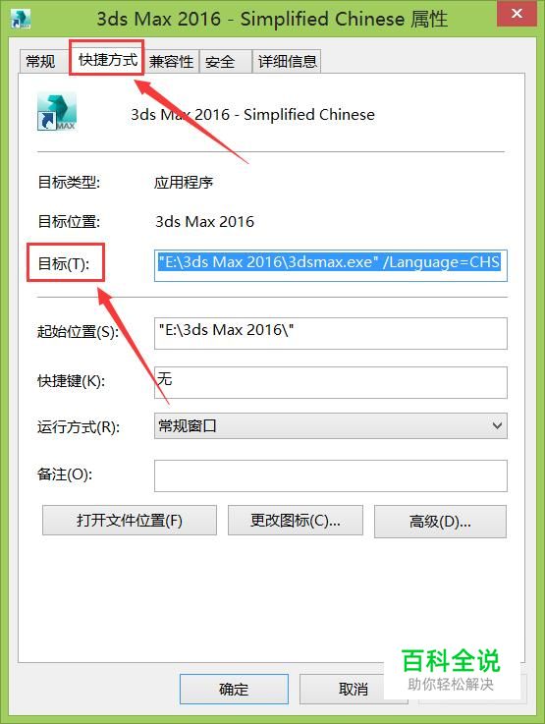Click the 打开文件位置(F) button
The image size is (545, 724).
[x=130, y=521]
